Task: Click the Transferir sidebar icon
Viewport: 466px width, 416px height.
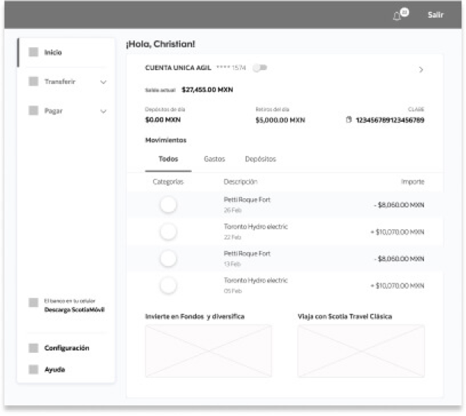Action: (x=34, y=82)
